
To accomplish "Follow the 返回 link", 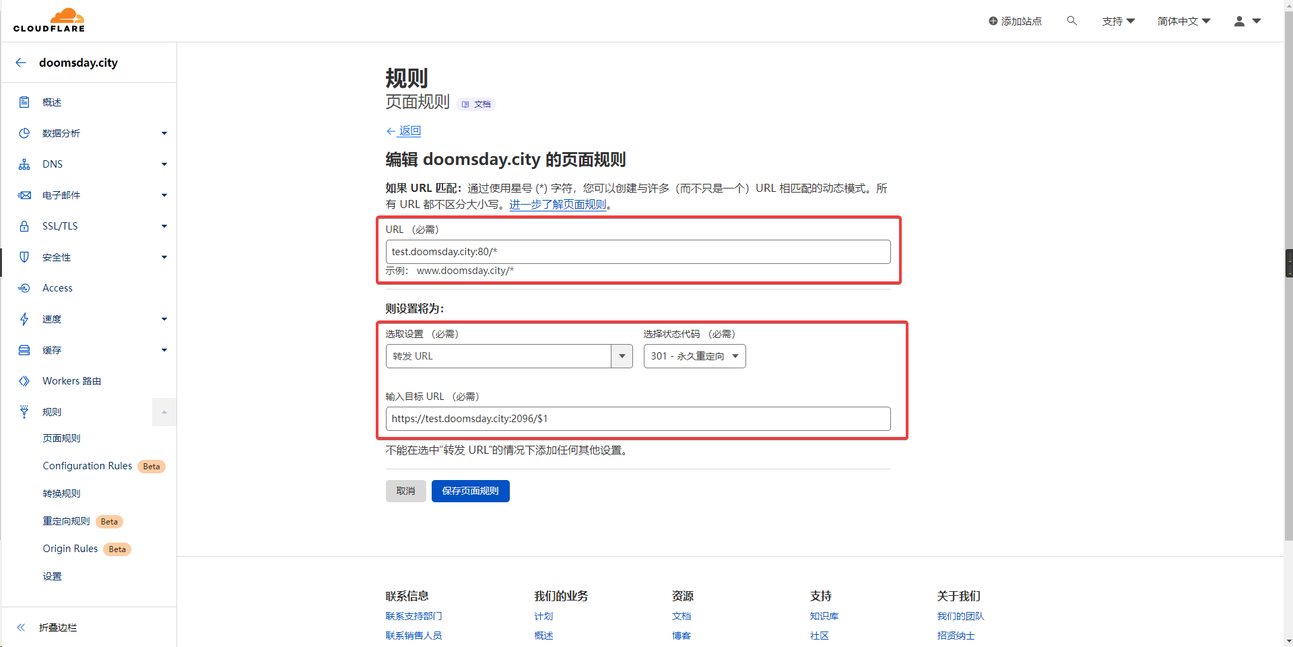I will 409,131.
